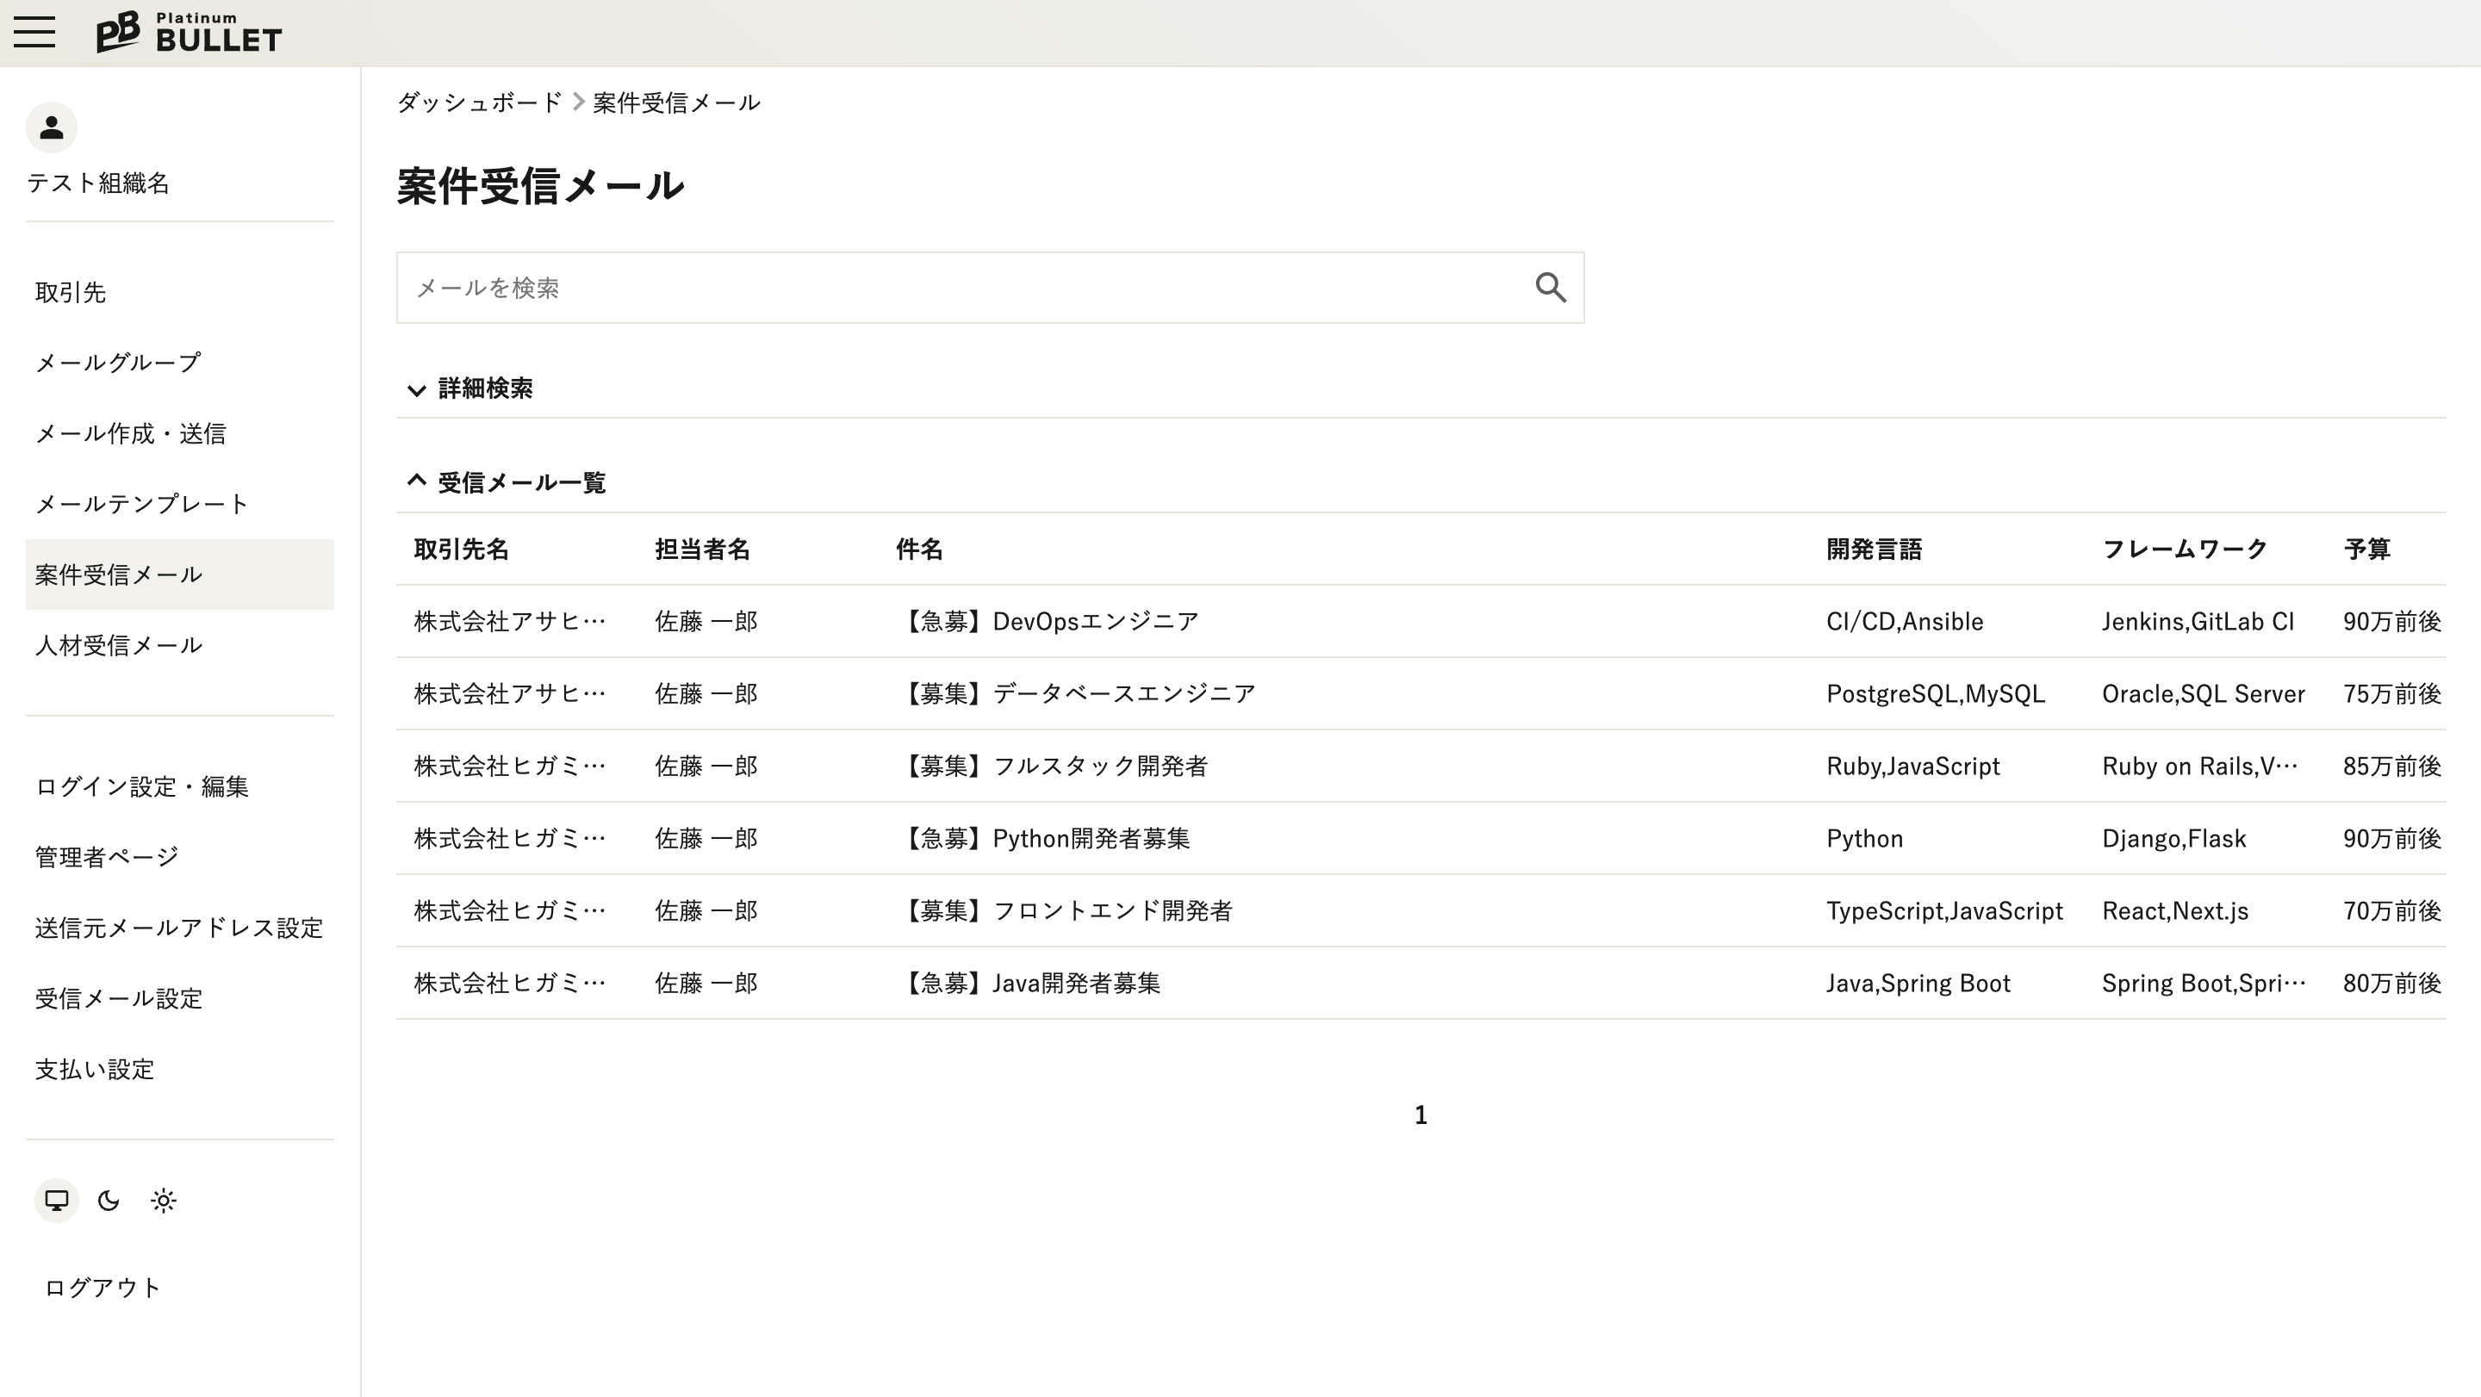Open 取引先 in the sidebar

point(71,293)
